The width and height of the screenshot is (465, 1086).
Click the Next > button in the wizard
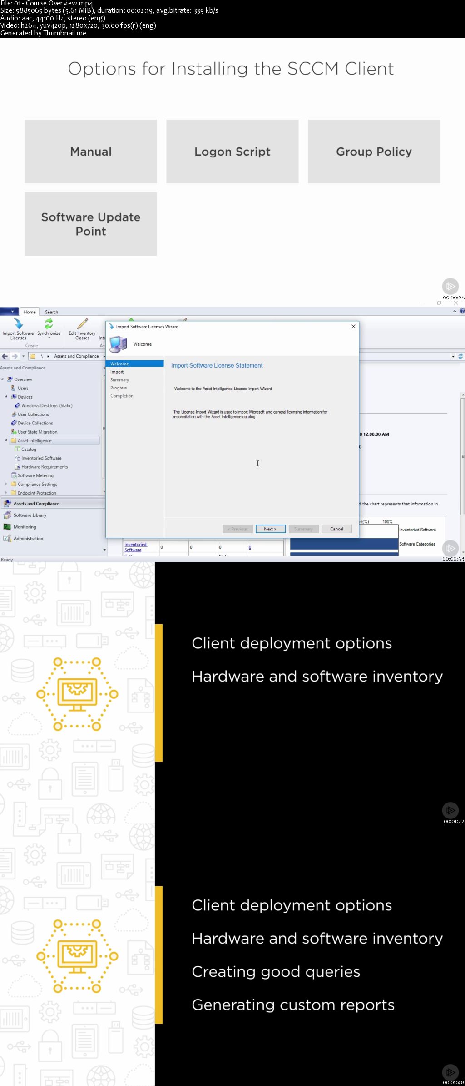(x=270, y=529)
